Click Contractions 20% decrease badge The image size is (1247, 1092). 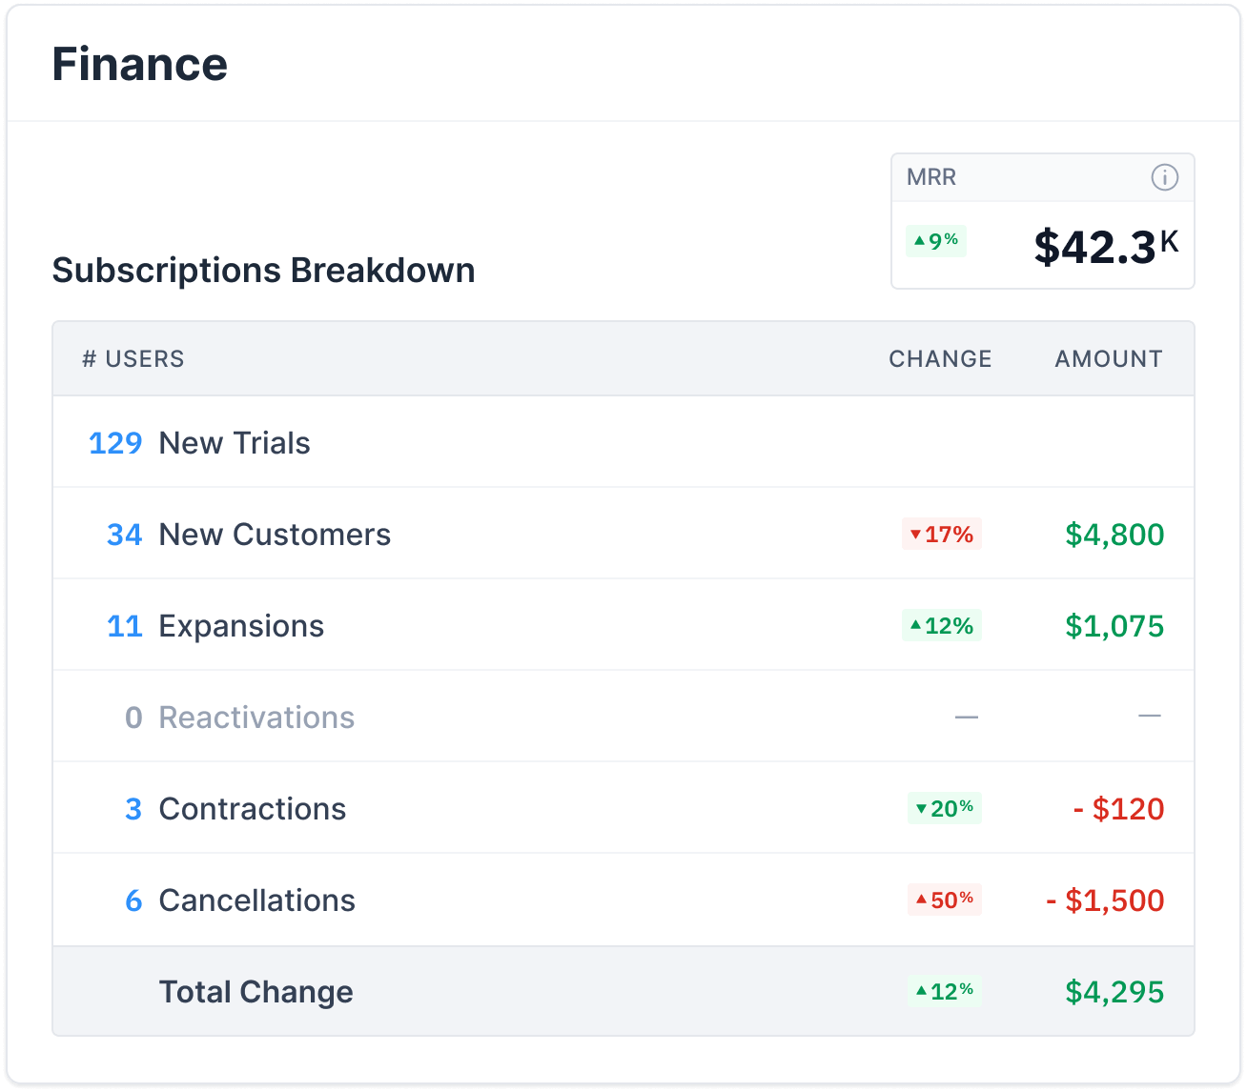tap(944, 809)
